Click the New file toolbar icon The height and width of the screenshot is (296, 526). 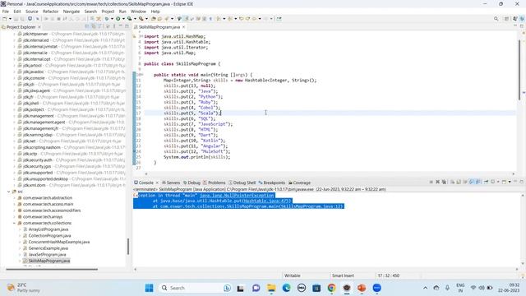(5, 19)
